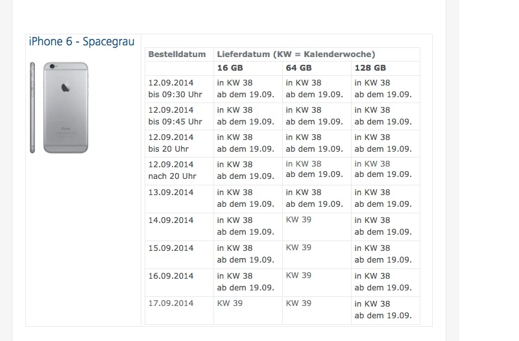The width and height of the screenshot is (519, 341).
Task: Select the 17.09.2014 order date cell
Action: [179, 311]
